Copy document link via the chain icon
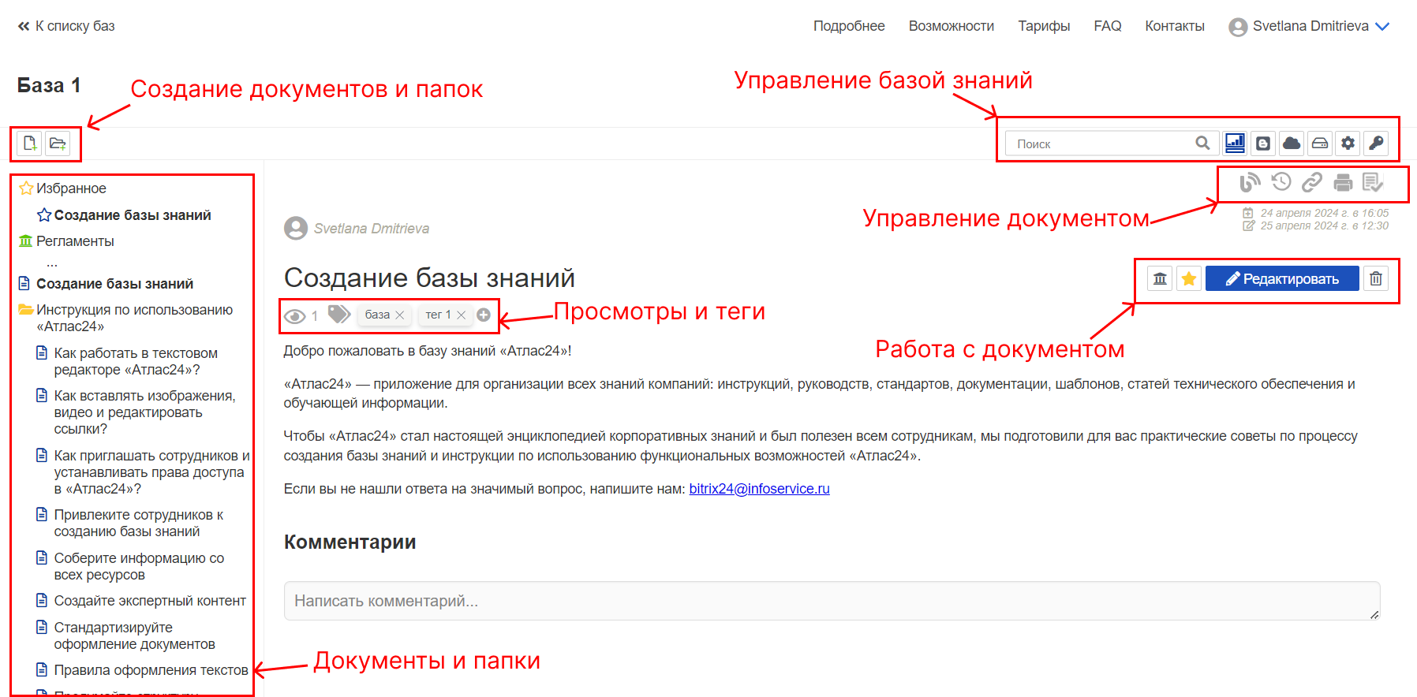The image size is (1417, 697). coord(1312,182)
